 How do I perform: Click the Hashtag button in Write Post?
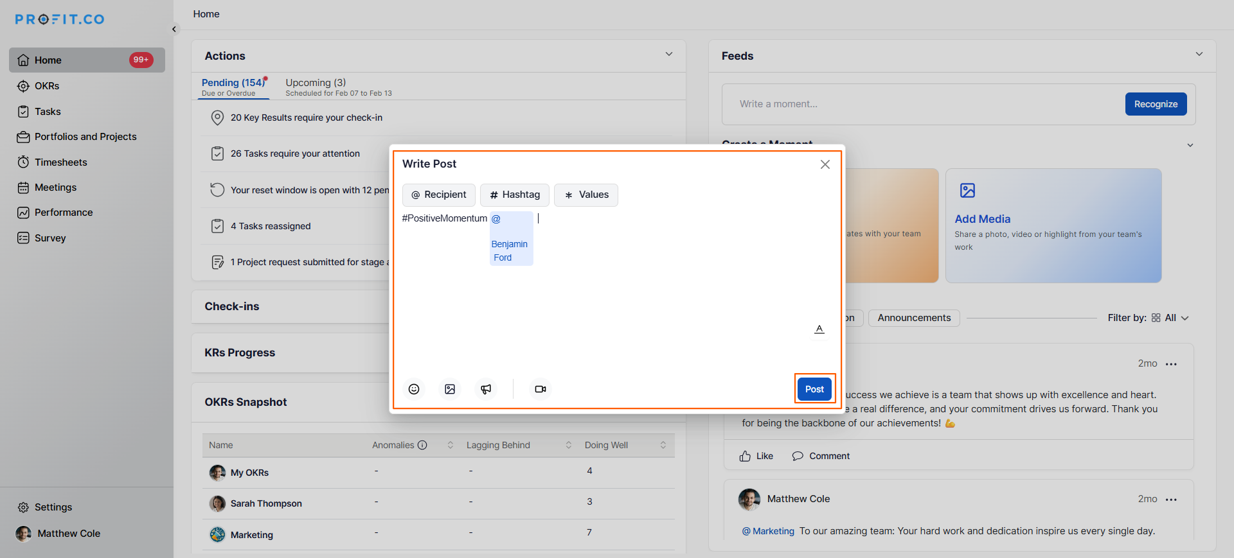pos(514,195)
